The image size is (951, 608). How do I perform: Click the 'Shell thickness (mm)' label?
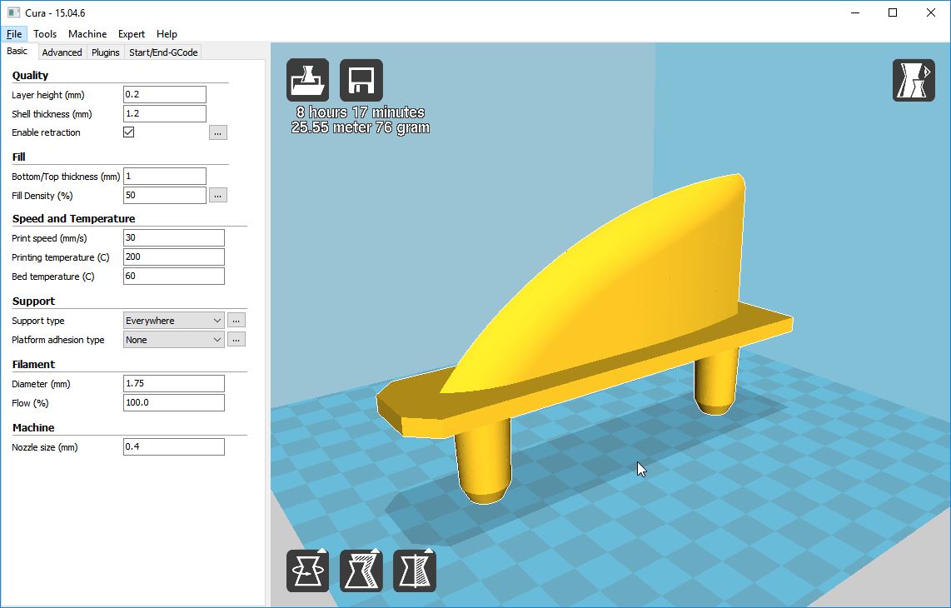point(52,114)
